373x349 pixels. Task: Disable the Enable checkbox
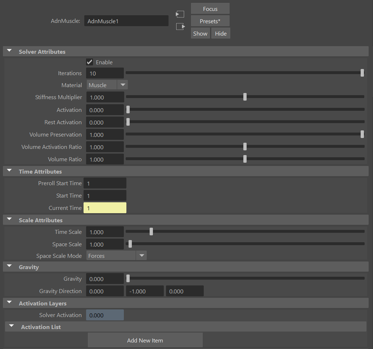click(x=89, y=62)
